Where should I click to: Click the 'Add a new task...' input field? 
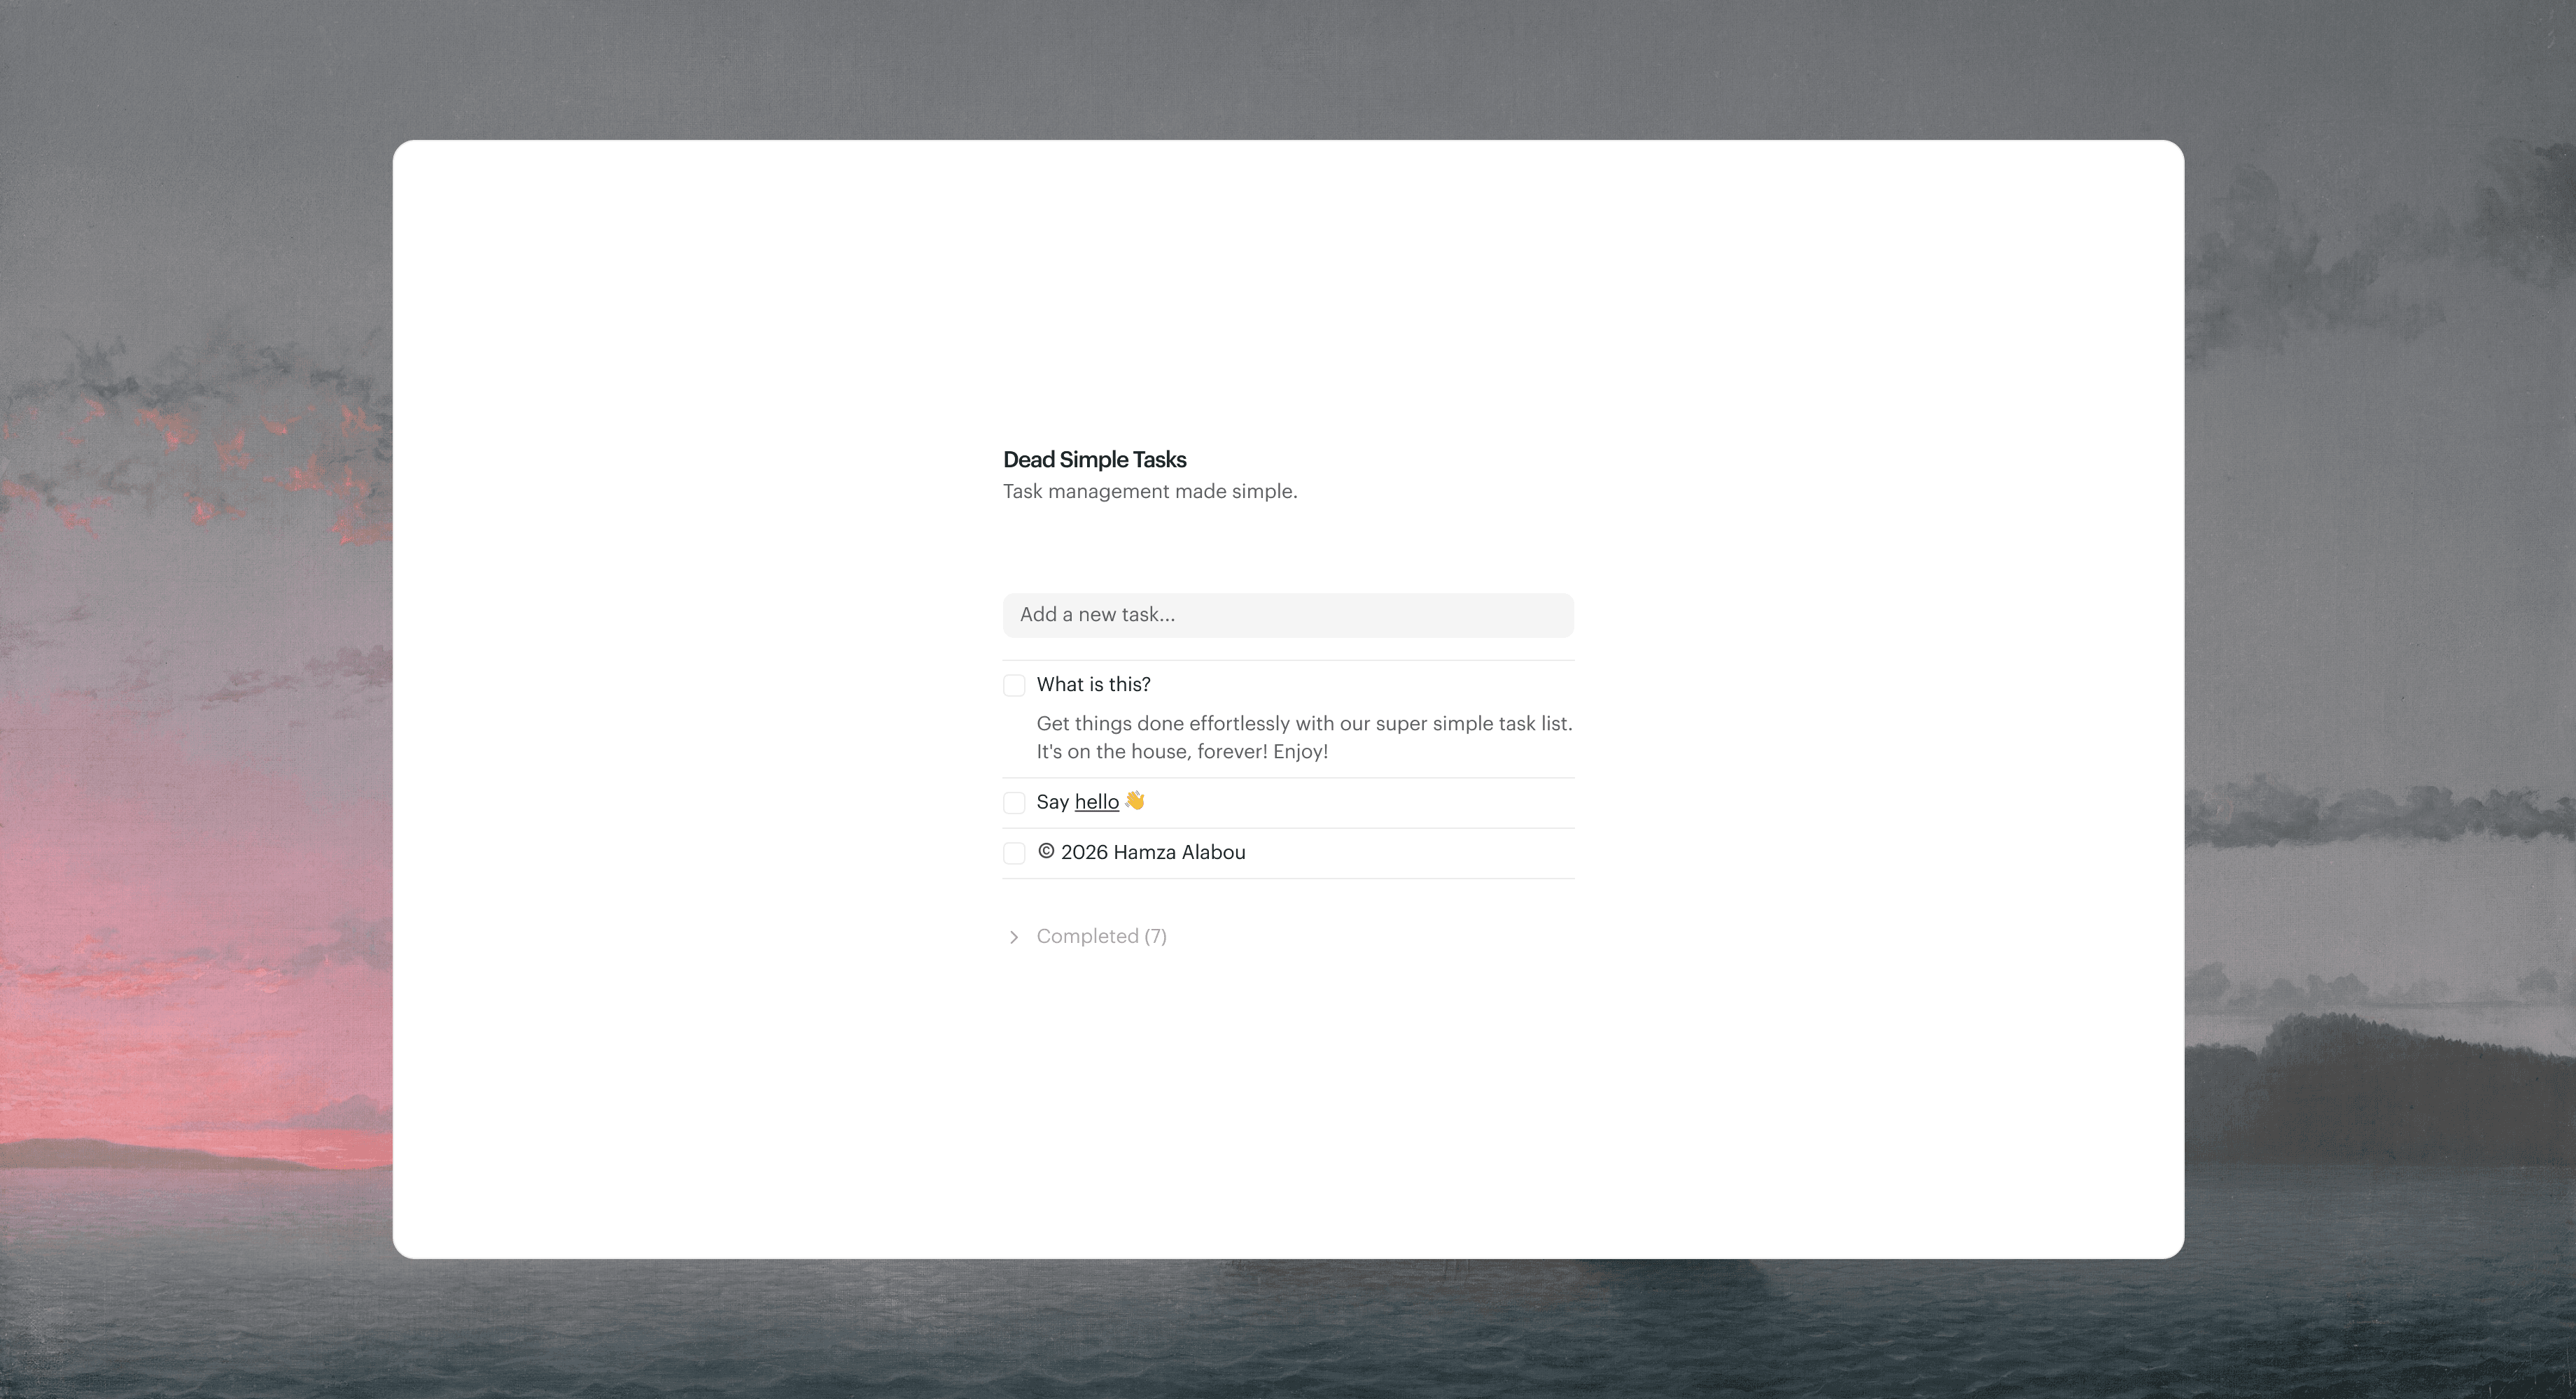pyautogui.click(x=1288, y=615)
